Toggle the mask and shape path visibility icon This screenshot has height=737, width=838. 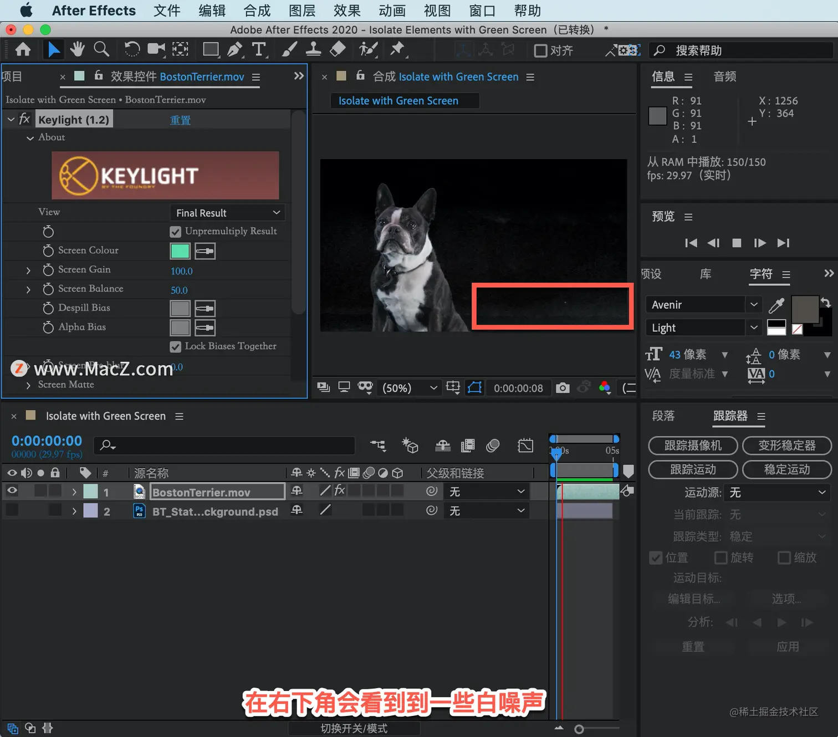475,387
